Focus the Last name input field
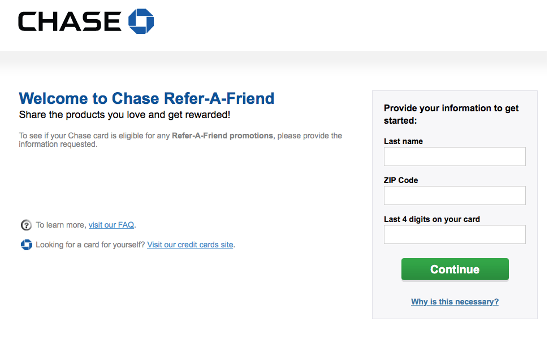The width and height of the screenshot is (549, 344). (455, 156)
